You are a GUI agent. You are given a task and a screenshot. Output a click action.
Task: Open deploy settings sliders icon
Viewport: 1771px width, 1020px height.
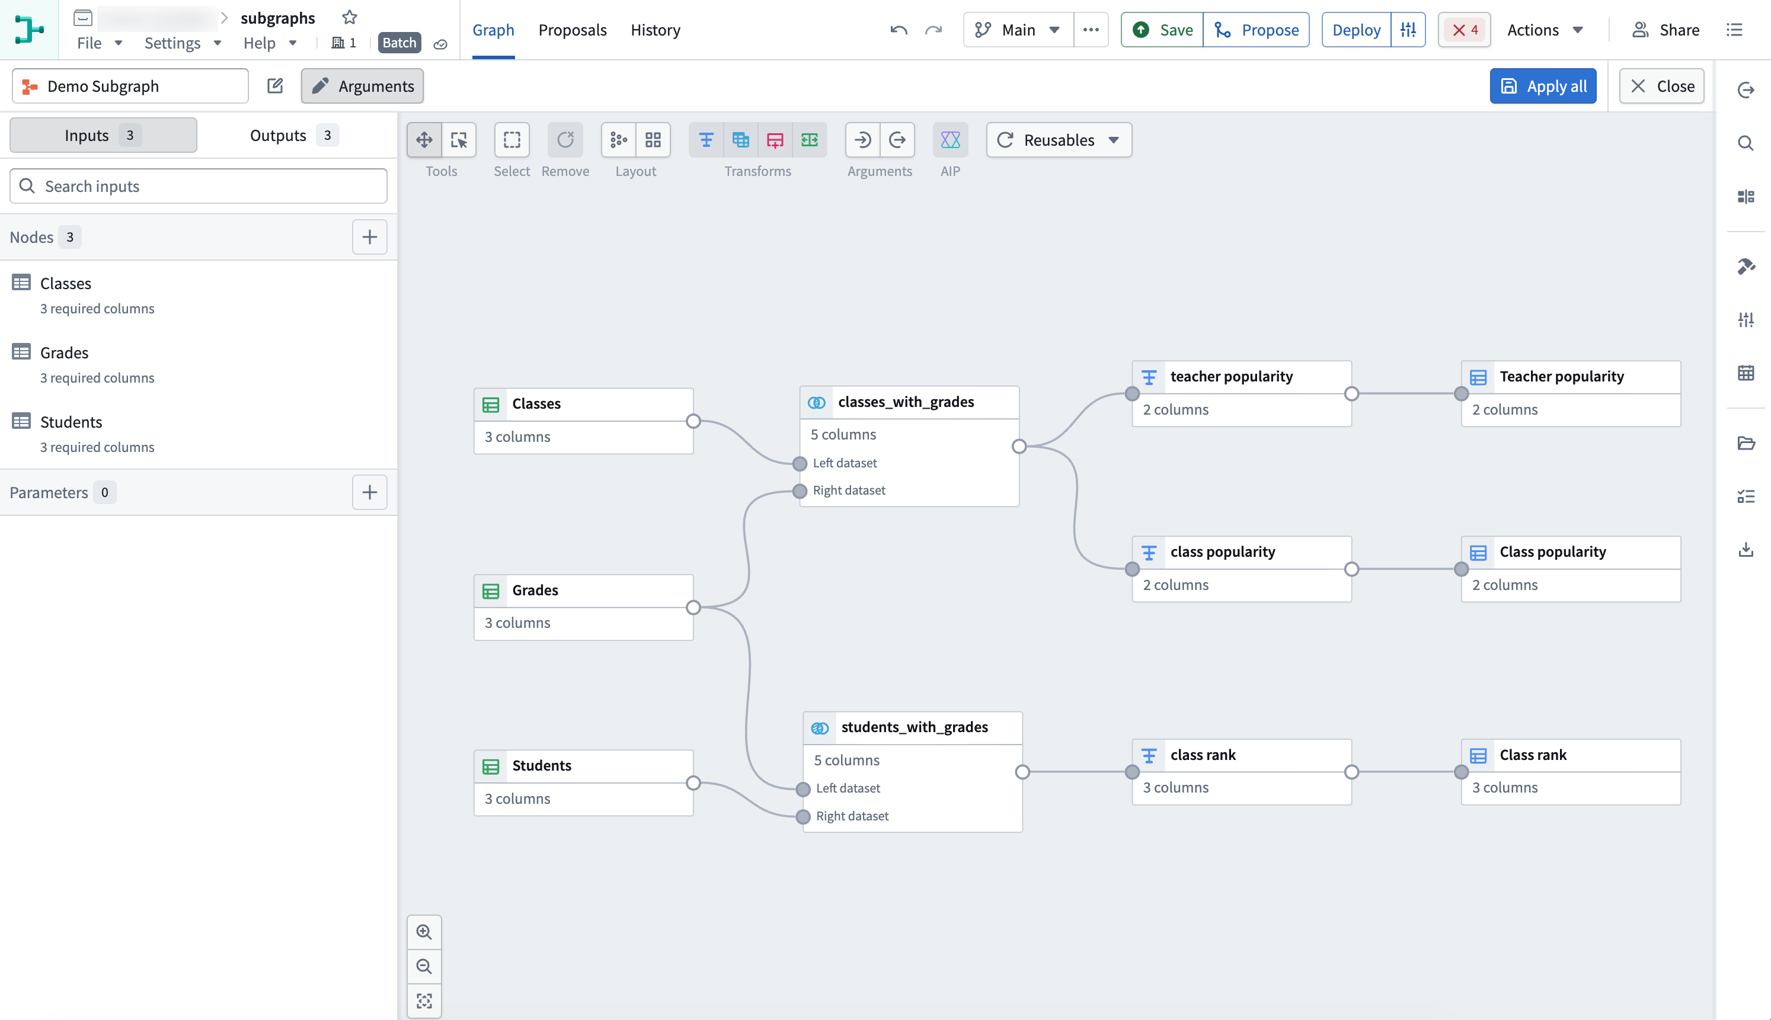(1408, 30)
